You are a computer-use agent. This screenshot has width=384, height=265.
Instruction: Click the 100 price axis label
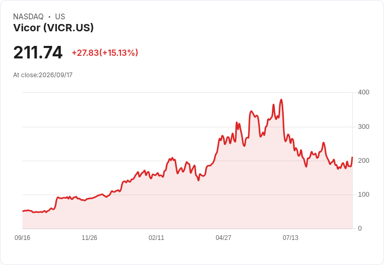(364, 195)
